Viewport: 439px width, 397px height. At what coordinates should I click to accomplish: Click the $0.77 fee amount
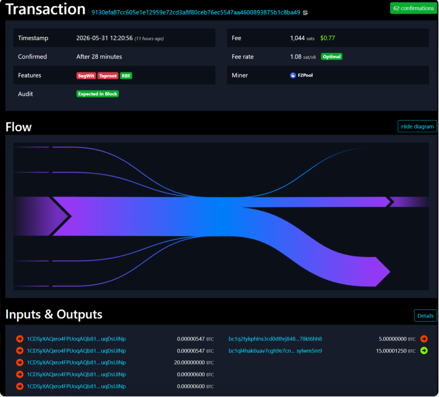pyautogui.click(x=328, y=38)
